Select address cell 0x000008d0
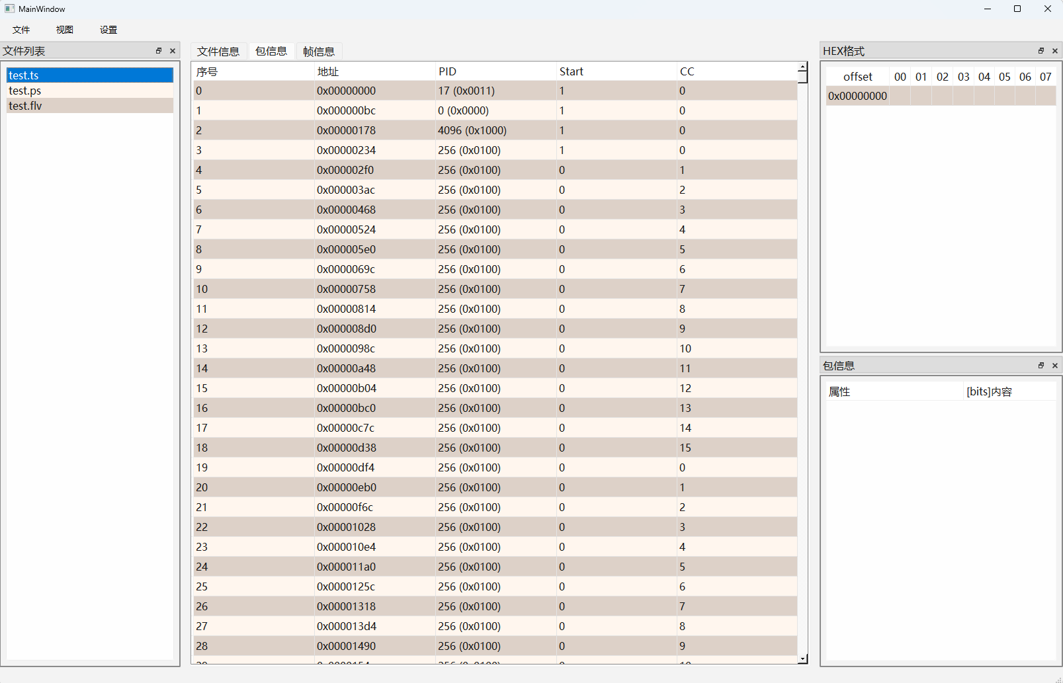 [374, 329]
